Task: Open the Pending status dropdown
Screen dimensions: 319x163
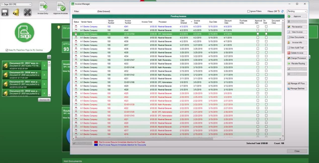Action: point(297,11)
